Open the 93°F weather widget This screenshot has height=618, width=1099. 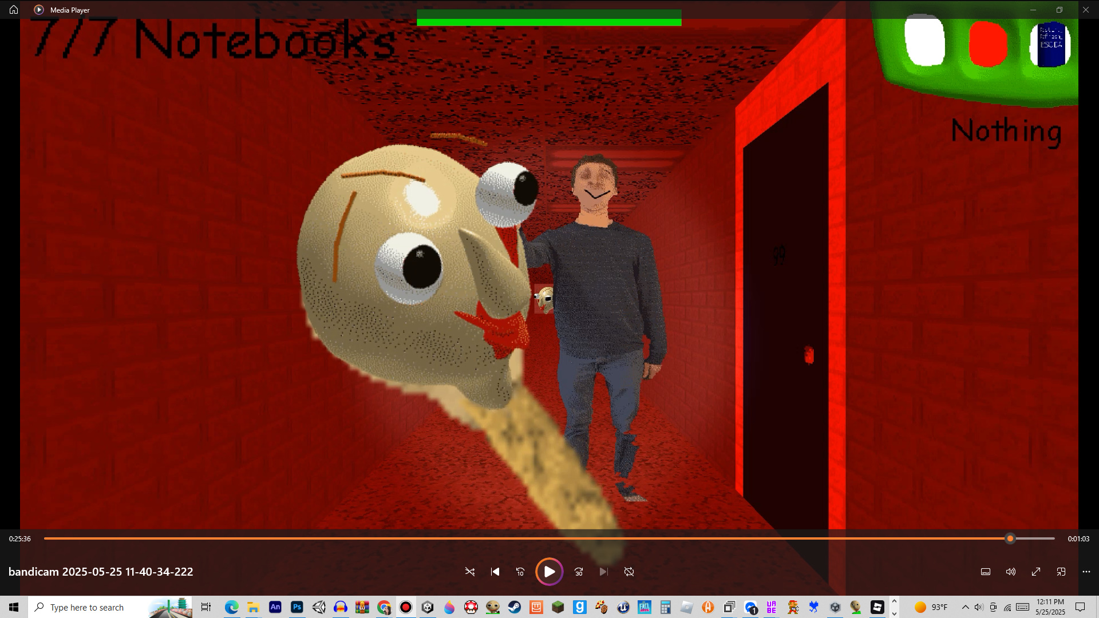pos(931,607)
